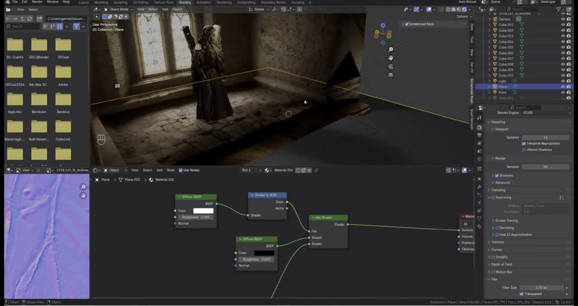Pin Material.006 in node editor header
The height and width of the screenshot is (306, 578).
(x=316, y=170)
